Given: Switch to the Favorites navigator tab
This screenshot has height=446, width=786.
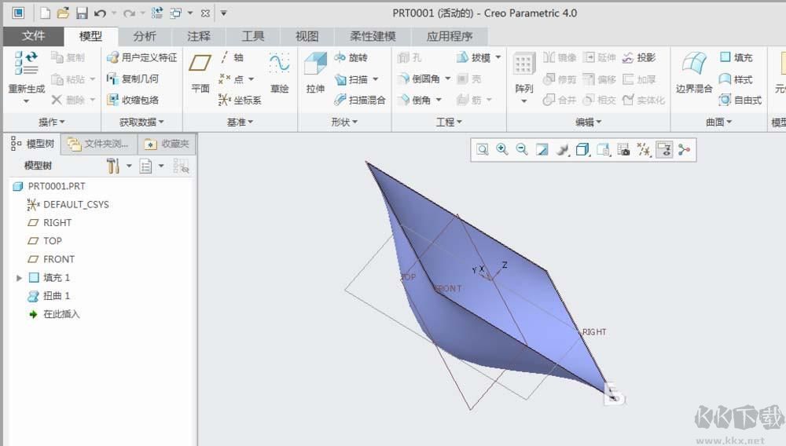Looking at the screenshot, I should pyautogui.click(x=167, y=144).
